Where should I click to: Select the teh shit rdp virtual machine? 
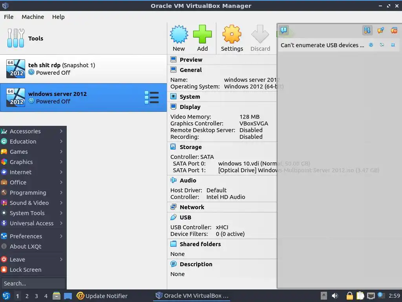point(83,69)
